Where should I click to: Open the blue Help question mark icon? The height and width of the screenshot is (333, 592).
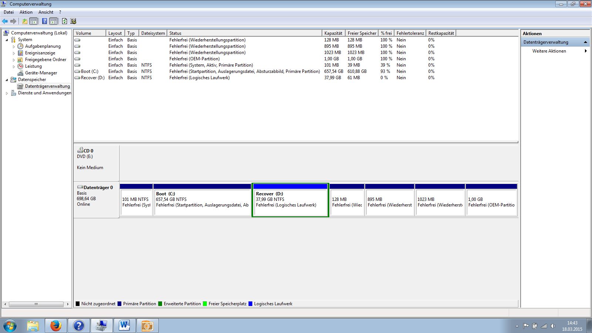tap(44, 21)
